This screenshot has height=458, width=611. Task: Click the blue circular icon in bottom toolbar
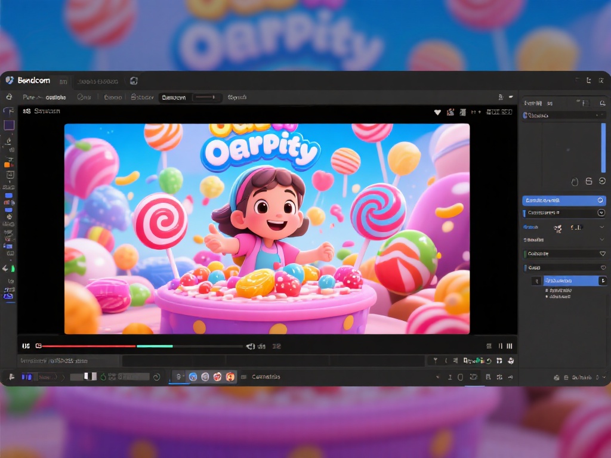tap(193, 377)
